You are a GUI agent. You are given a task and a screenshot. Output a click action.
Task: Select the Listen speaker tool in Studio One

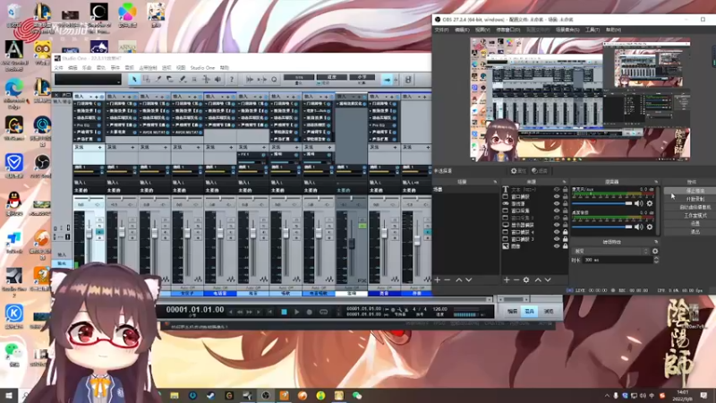coord(217,80)
